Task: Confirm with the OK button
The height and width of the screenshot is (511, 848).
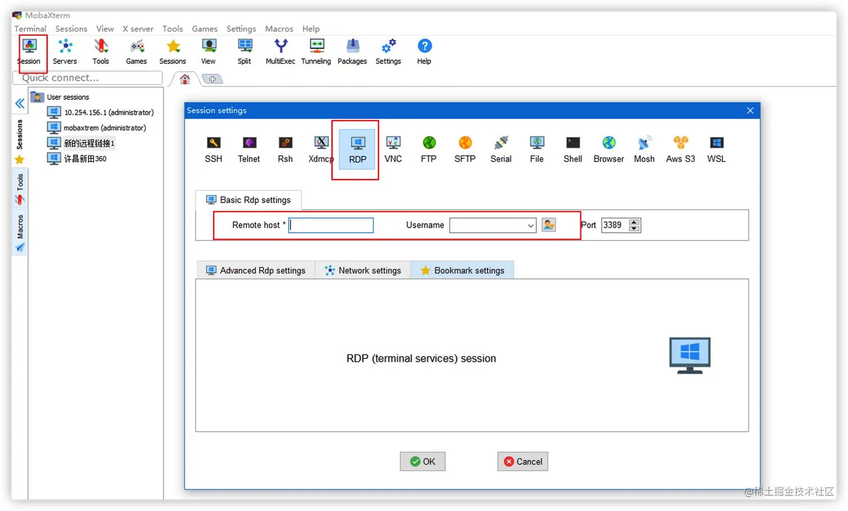Action: (423, 462)
